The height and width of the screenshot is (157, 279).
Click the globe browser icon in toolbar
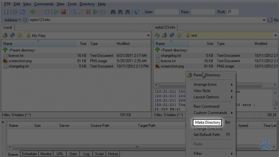pyautogui.click(x=137, y=12)
